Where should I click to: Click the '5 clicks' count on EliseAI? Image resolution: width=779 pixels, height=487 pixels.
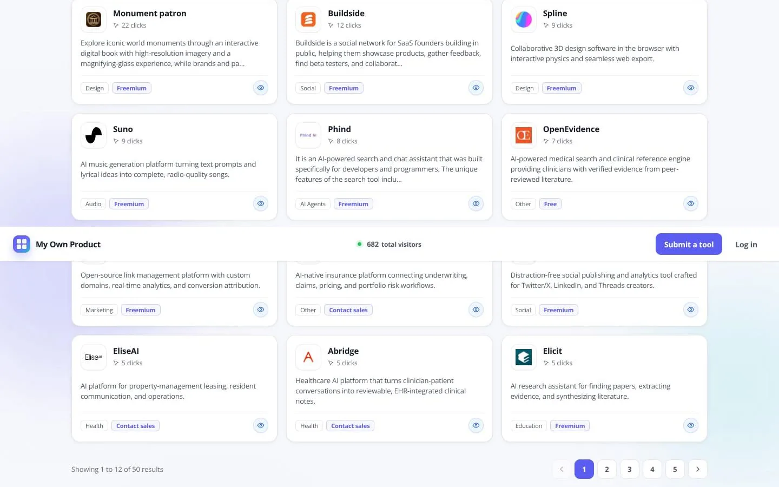click(x=132, y=363)
